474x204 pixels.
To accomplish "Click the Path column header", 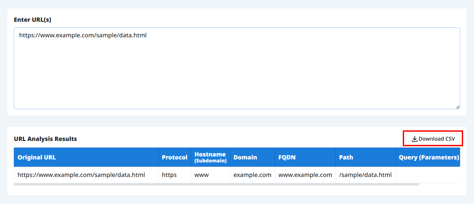I will (346, 157).
